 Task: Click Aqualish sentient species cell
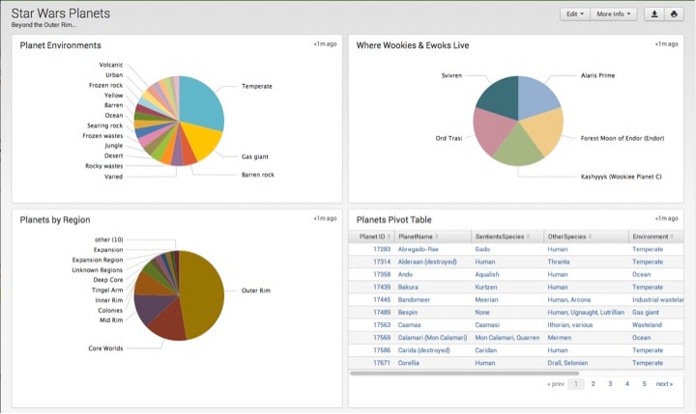coord(487,275)
